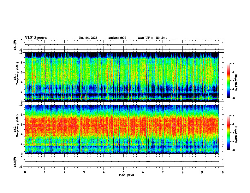Click time axis tick label "5"
Screen dimensions: 250x193
[123, 172]
